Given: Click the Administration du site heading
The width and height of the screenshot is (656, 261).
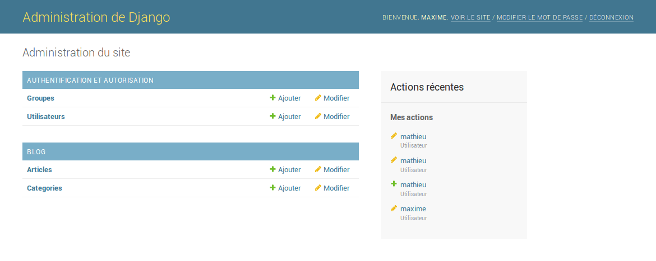Looking at the screenshot, I should (x=76, y=53).
